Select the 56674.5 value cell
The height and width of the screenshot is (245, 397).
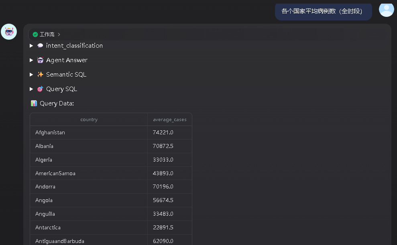[170, 200]
